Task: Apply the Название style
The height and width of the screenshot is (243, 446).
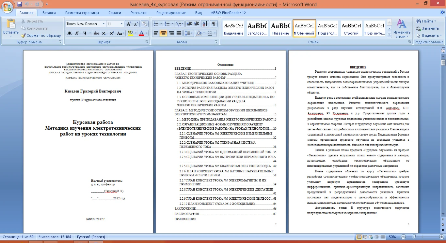Action: pos(280,29)
